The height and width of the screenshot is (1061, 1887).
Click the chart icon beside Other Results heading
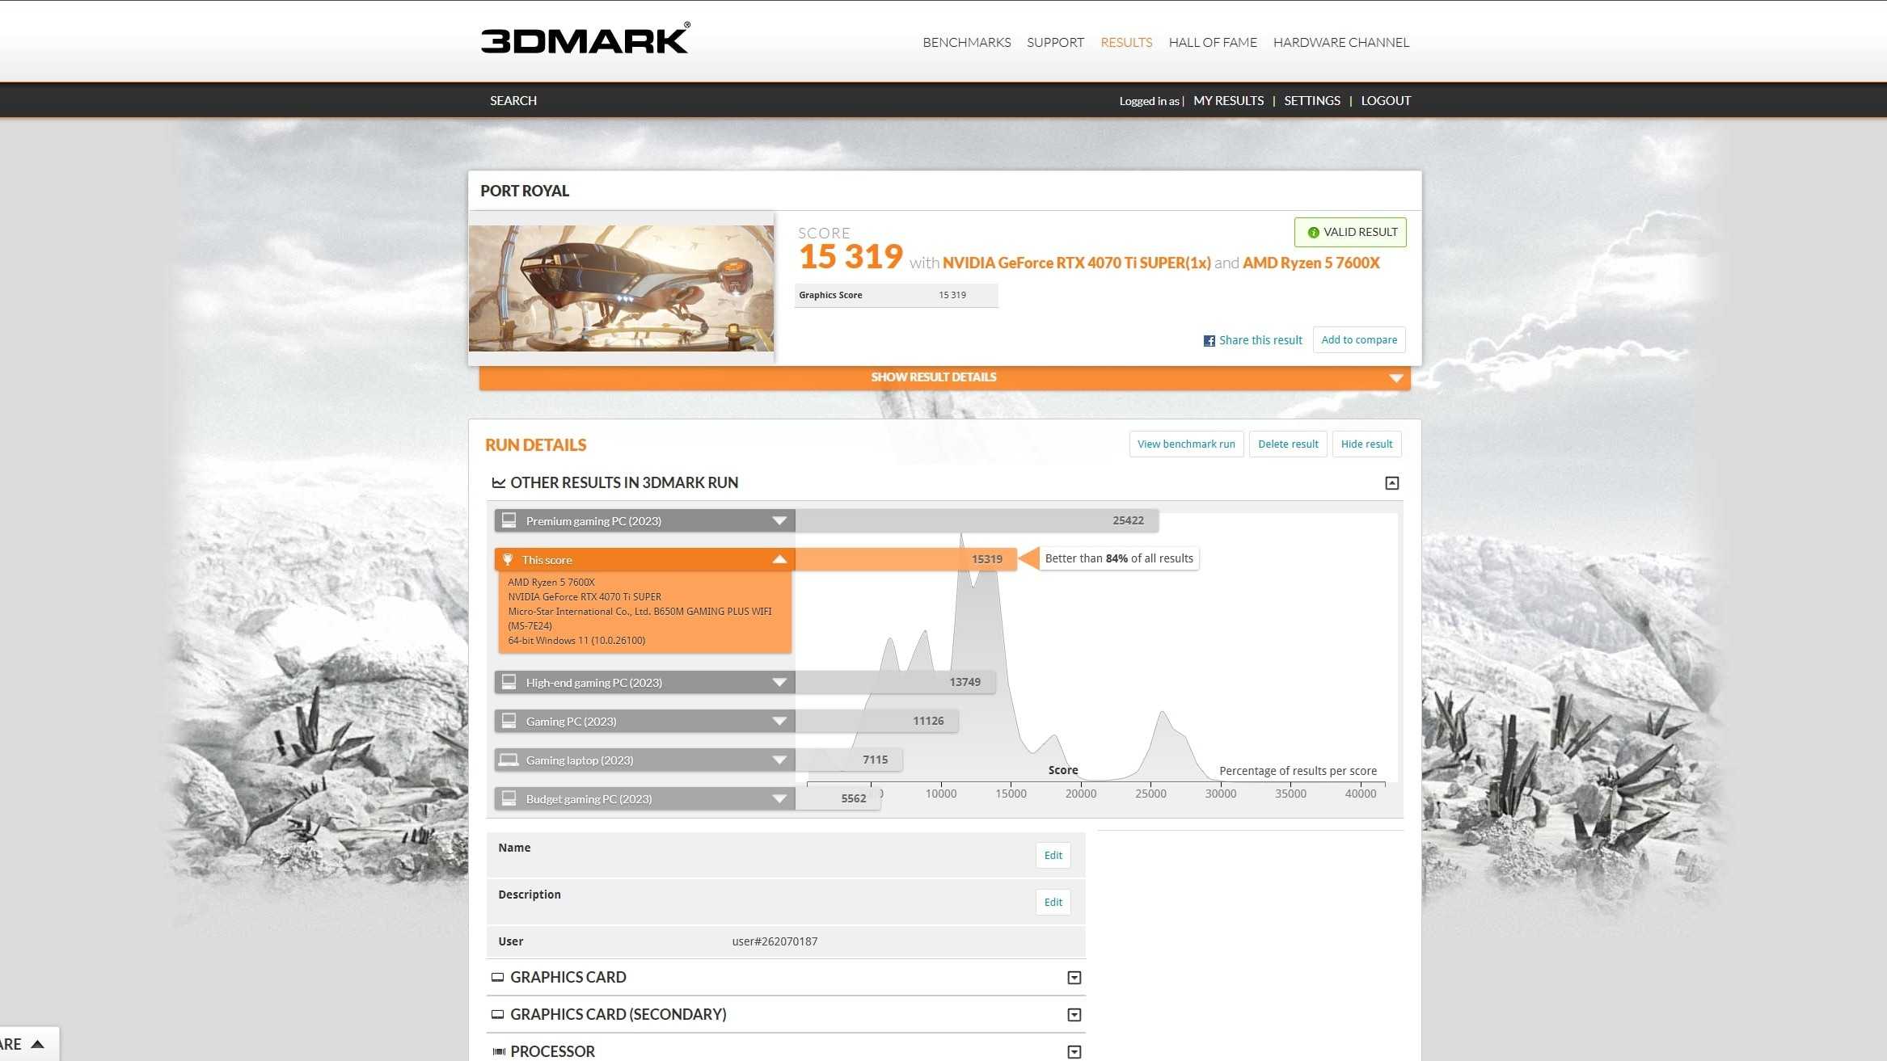point(499,482)
